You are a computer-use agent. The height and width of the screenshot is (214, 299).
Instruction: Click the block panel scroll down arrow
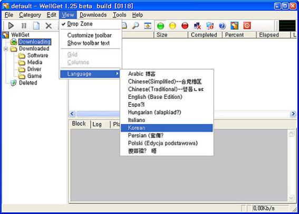[291, 198]
